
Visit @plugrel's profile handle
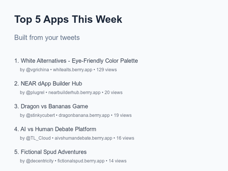tap(35, 93)
